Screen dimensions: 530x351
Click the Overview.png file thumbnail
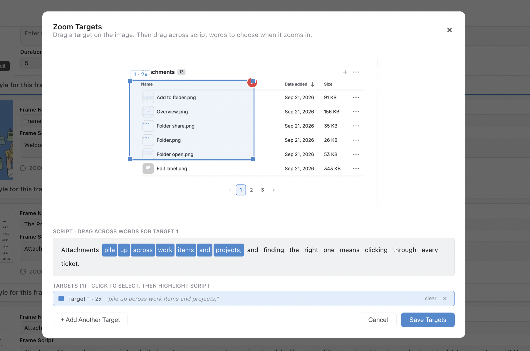(148, 112)
